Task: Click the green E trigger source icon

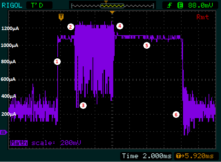Action: pyautogui.click(x=180, y=6)
